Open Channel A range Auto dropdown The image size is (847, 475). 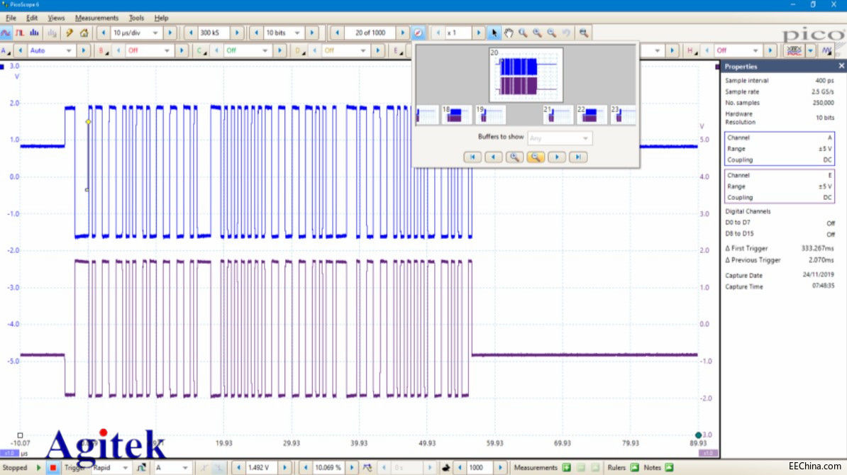point(69,51)
